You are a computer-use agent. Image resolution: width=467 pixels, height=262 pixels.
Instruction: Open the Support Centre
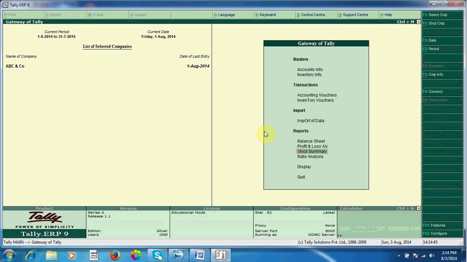[x=353, y=15]
